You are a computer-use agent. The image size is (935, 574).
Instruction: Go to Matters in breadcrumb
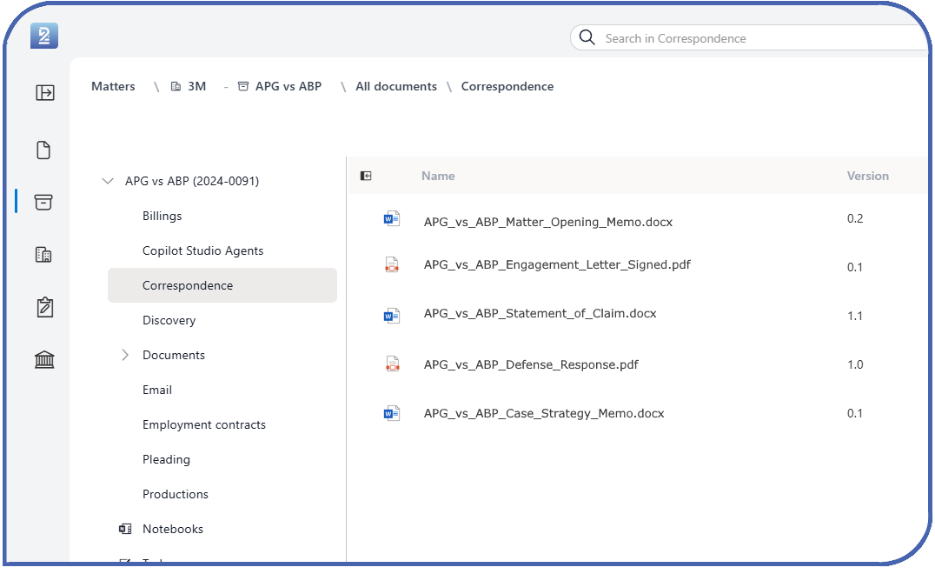point(113,86)
